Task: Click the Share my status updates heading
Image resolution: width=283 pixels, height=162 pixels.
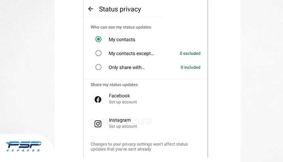Action: [114, 85]
